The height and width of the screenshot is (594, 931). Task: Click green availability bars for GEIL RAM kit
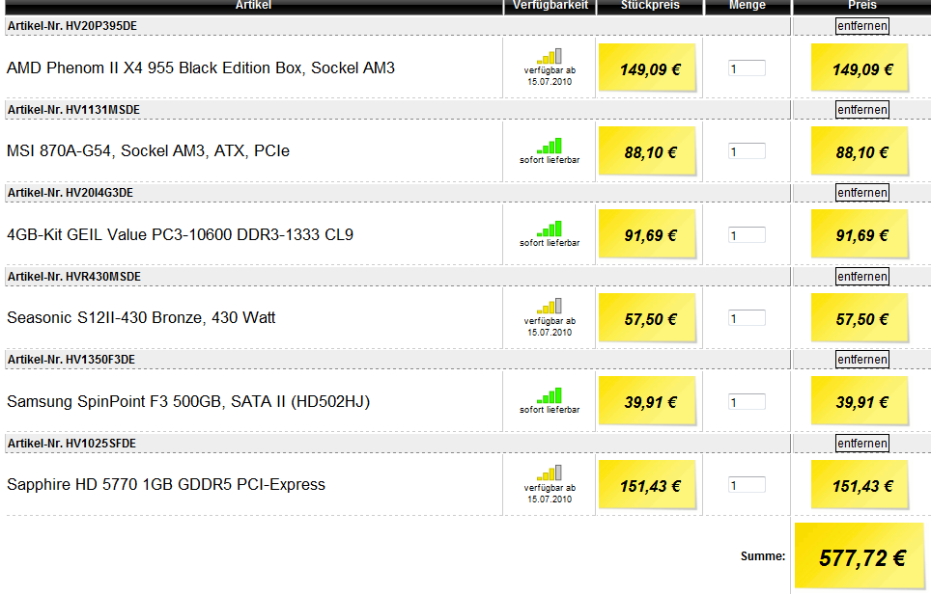pyautogui.click(x=550, y=229)
